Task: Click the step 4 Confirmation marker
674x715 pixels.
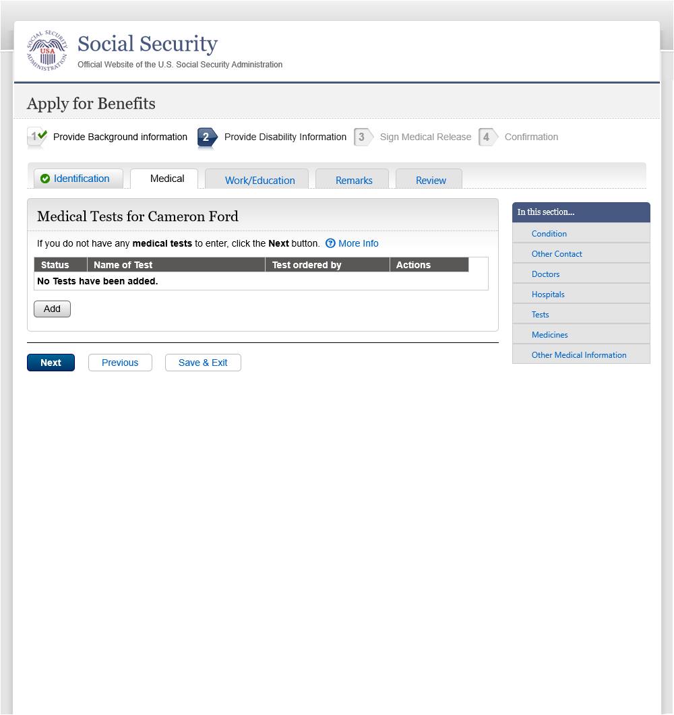Action: (487, 137)
